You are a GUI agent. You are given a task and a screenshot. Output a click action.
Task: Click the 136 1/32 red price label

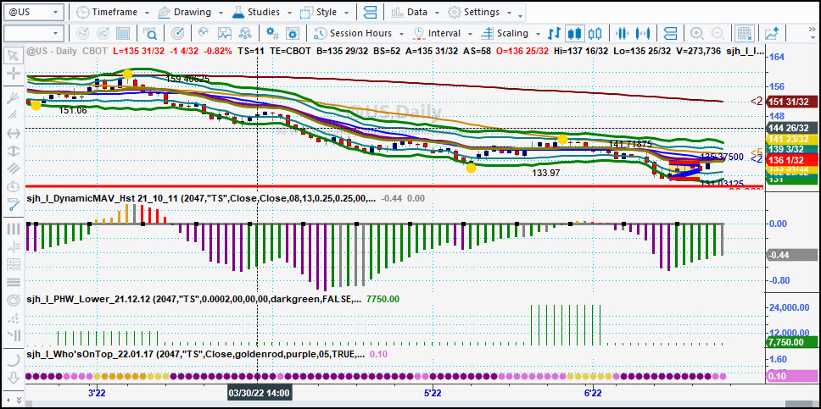click(x=791, y=160)
